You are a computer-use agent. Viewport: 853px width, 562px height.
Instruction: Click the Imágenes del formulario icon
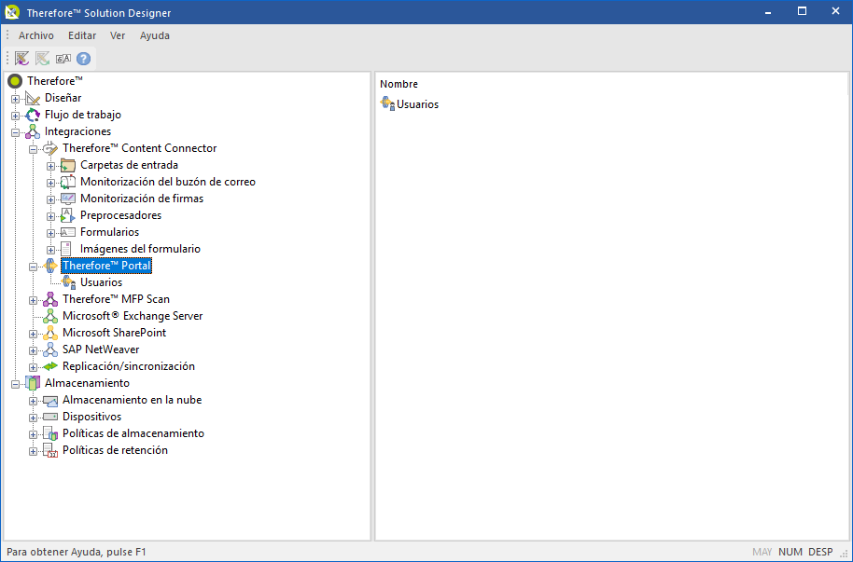pyautogui.click(x=66, y=249)
